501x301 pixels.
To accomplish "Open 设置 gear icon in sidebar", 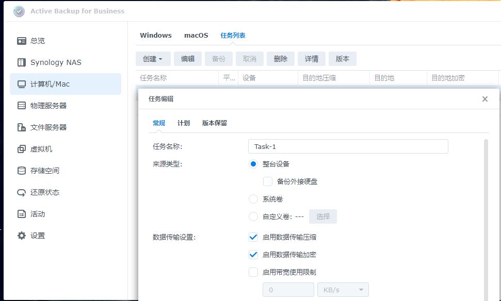I will [x=21, y=236].
